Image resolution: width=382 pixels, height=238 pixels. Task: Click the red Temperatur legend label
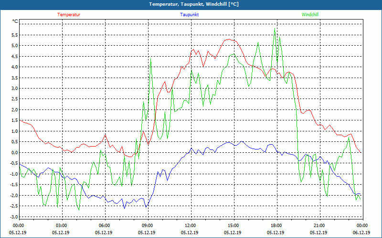coord(69,15)
